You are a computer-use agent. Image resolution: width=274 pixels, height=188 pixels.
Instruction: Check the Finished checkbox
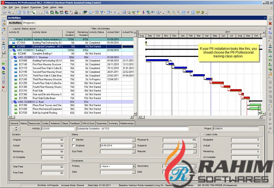pos(74,145)
